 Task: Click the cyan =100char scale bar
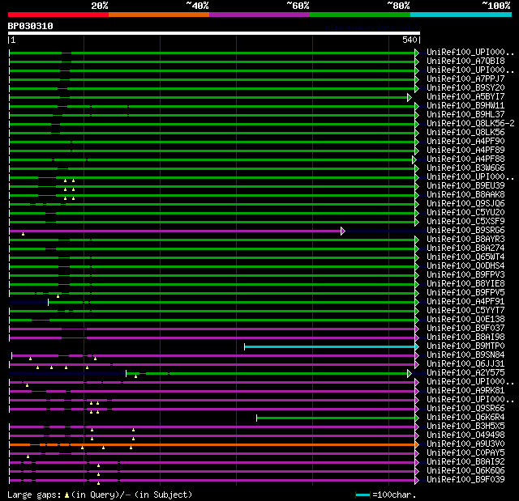tap(362, 495)
